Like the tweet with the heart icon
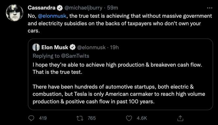The width and height of the screenshot is (218, 125). (129, 118)
